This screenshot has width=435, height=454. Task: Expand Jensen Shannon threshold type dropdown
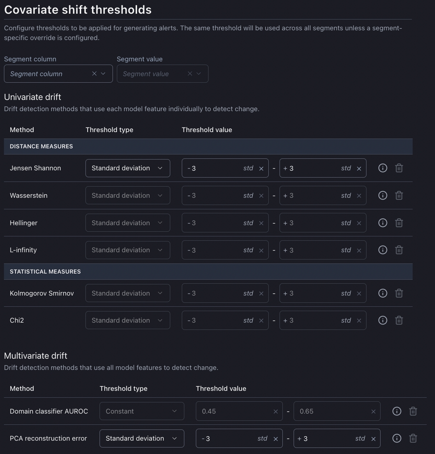(x=128, y=168)
